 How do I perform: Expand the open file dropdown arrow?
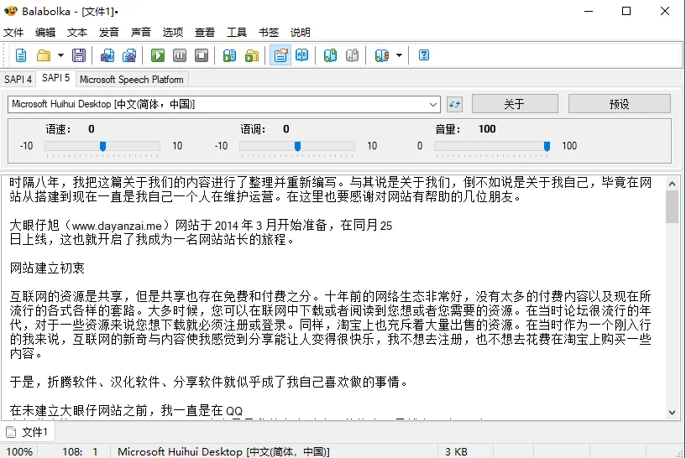coord(60,55)
